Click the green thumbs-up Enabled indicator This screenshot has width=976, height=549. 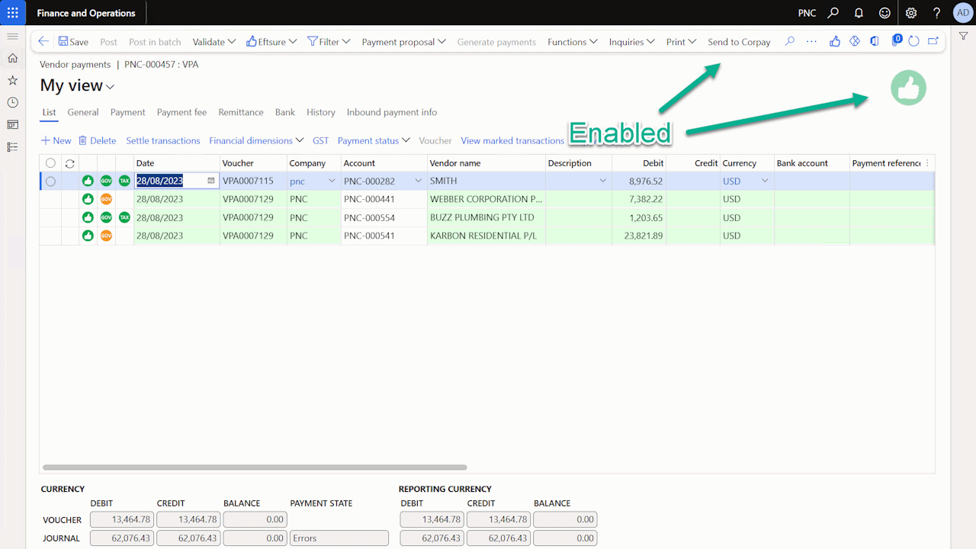point(908,88)
